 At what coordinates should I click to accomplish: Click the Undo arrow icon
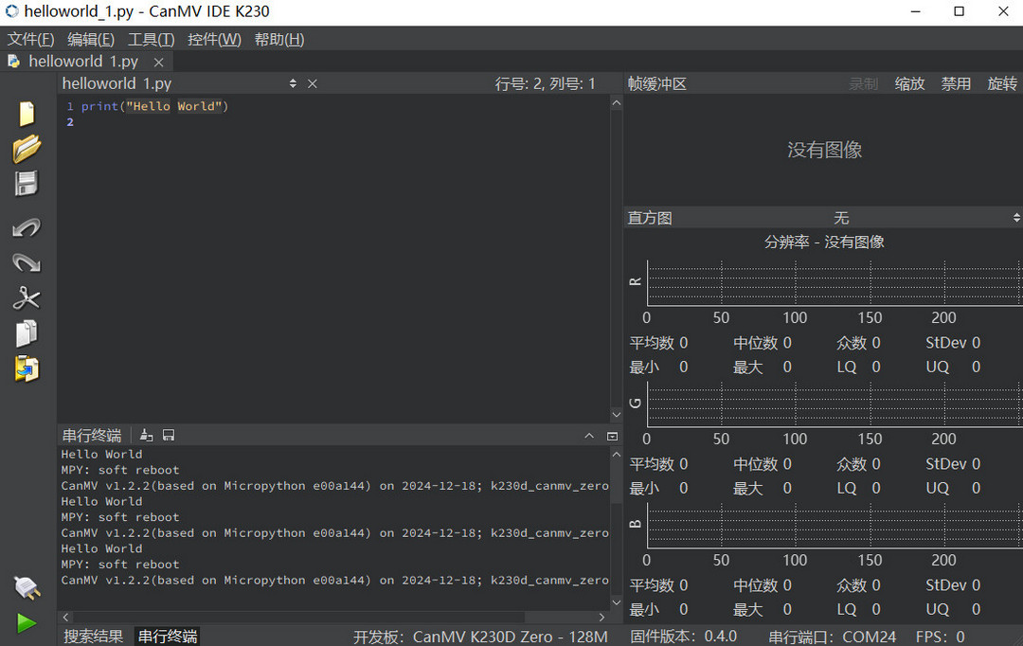(x=27, y=227)
